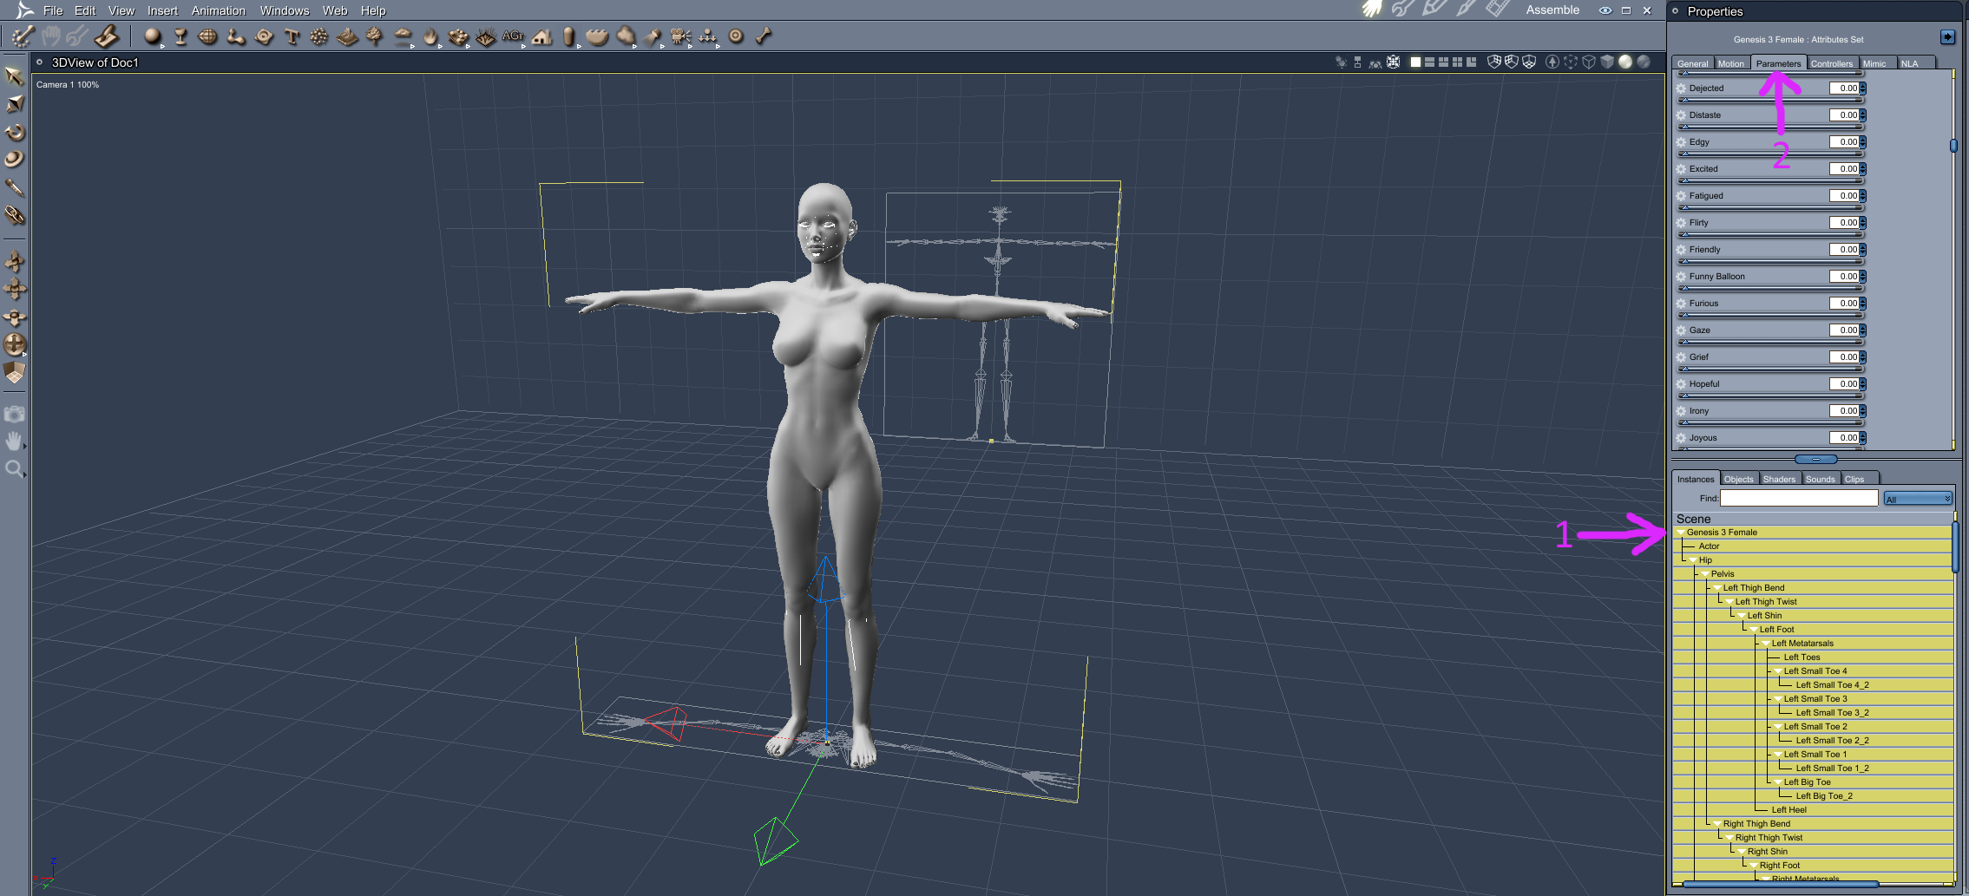The width and height of the screenshot is (1969, 896).
Task: Enable wireframe cube display mode
Action: (1589, 62)
